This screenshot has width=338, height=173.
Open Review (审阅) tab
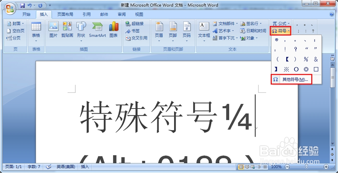[x=122, y=15]
